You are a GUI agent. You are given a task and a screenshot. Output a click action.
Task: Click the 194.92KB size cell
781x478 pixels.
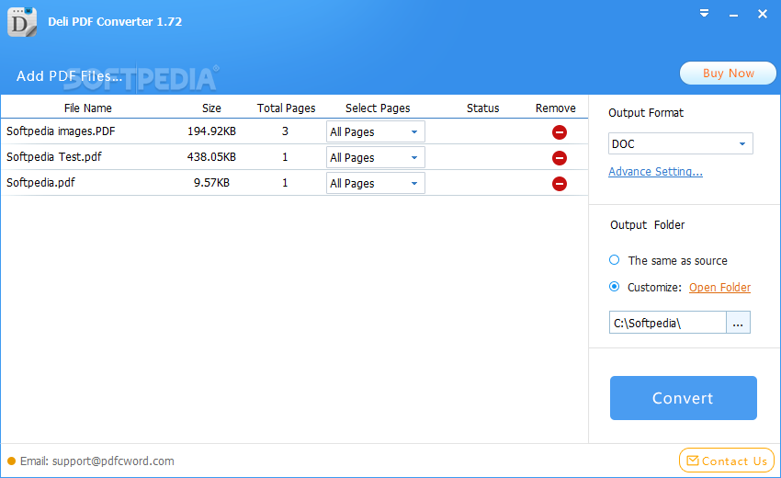point(211,131)
